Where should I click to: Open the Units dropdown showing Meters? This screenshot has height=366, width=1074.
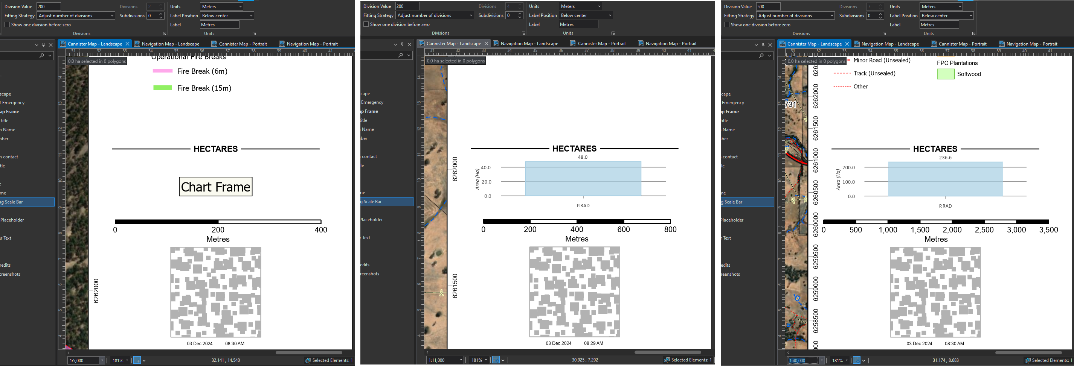[x=221, y=6]
